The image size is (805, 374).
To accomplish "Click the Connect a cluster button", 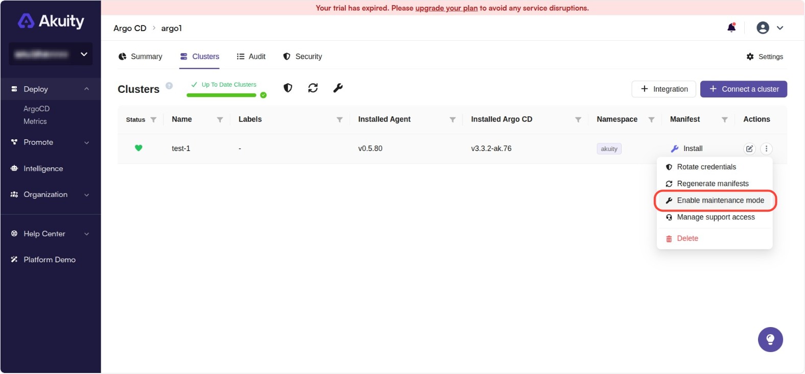I will pyautogui.click(x=743, y=89).
